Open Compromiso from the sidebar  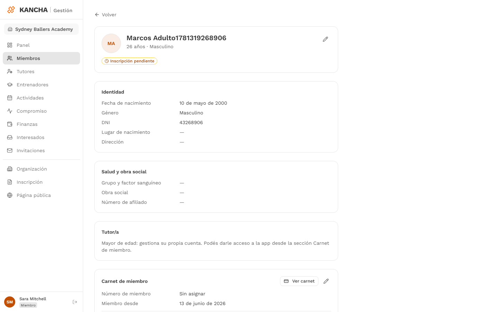41,111
